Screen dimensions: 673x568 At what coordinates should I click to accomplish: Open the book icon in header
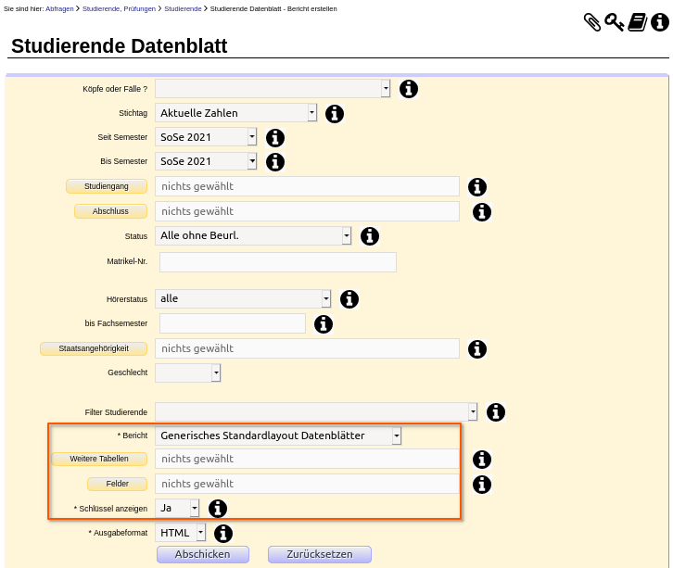(x=638, y=22)
